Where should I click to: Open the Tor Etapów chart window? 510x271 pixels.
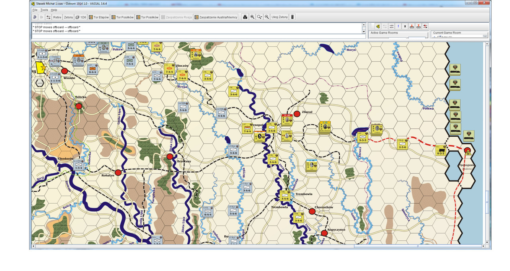pos(99,17)
